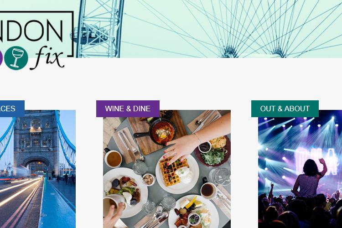This screenshot has height=228, width=342.
Task: Open the concert crowd photo tile
Action: point(300,169)
